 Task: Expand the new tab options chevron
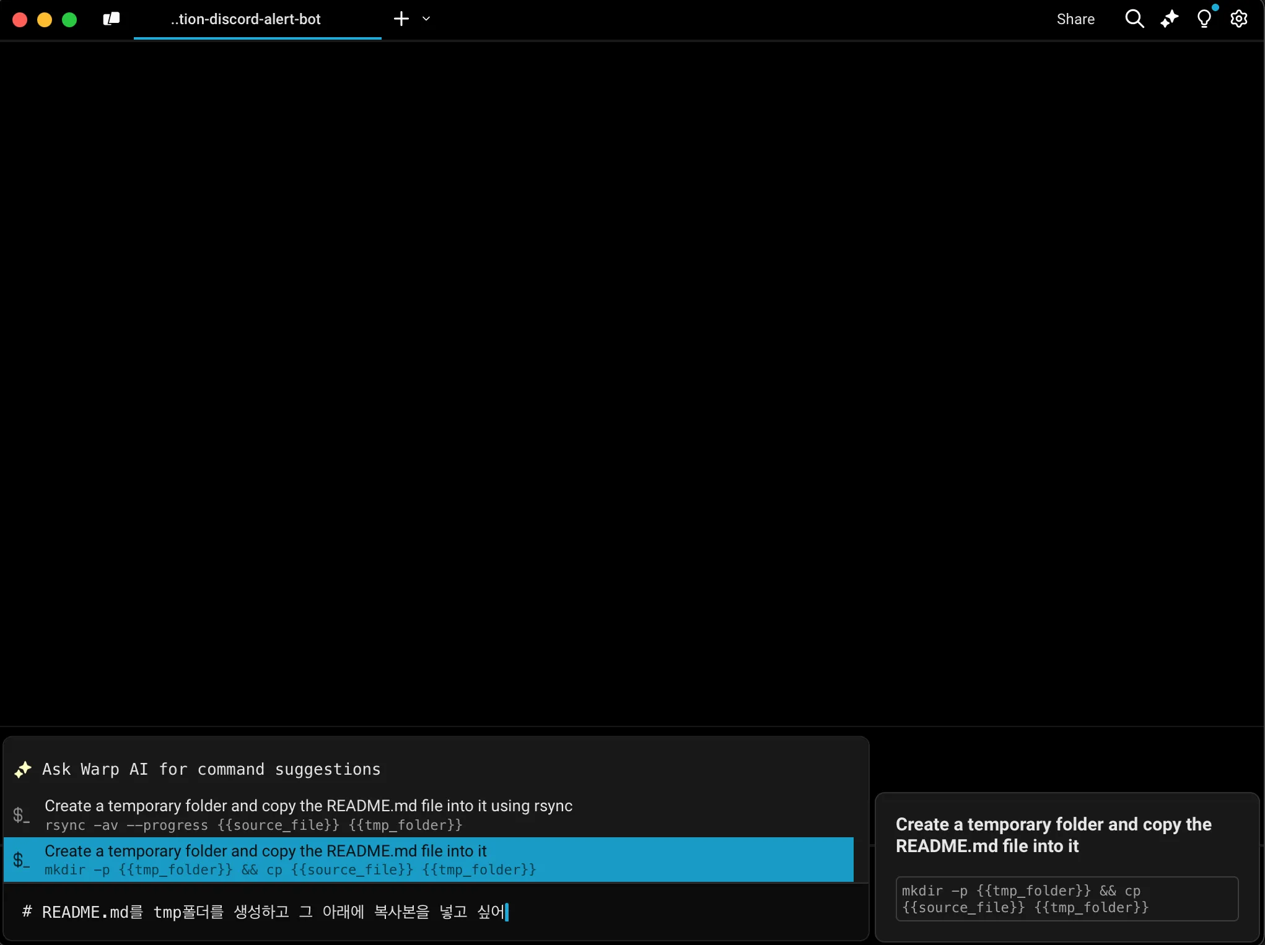pyautogui.click(x=426, y=19)
